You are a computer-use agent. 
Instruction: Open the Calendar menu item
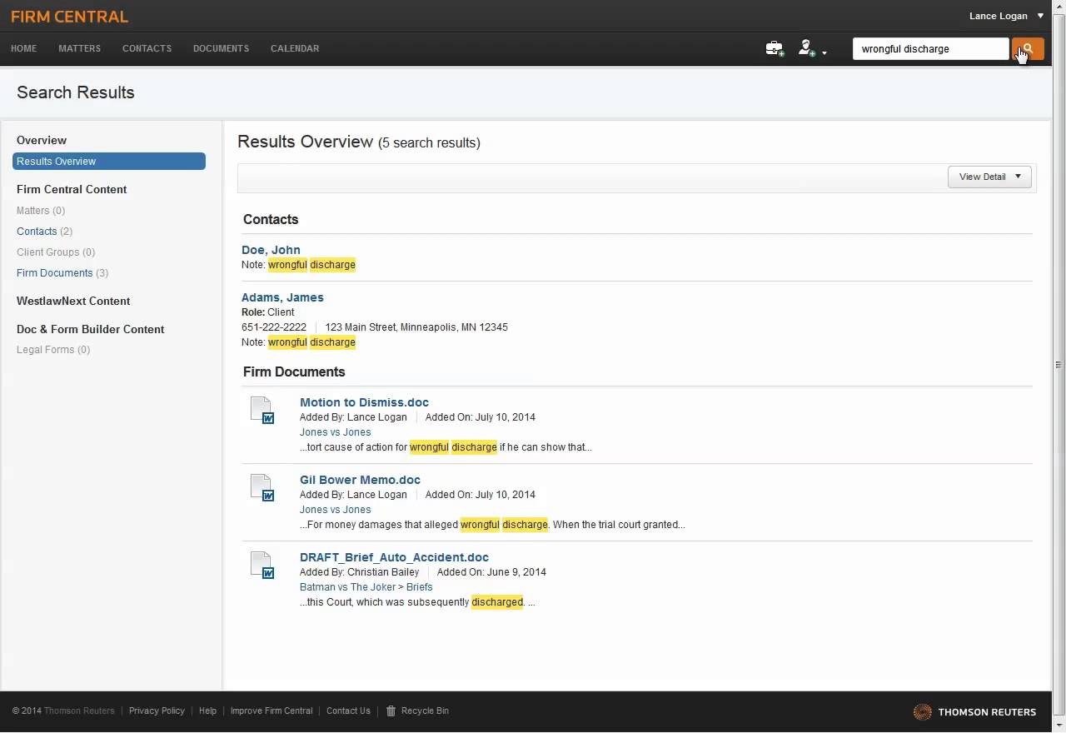(x=295, y=48)
